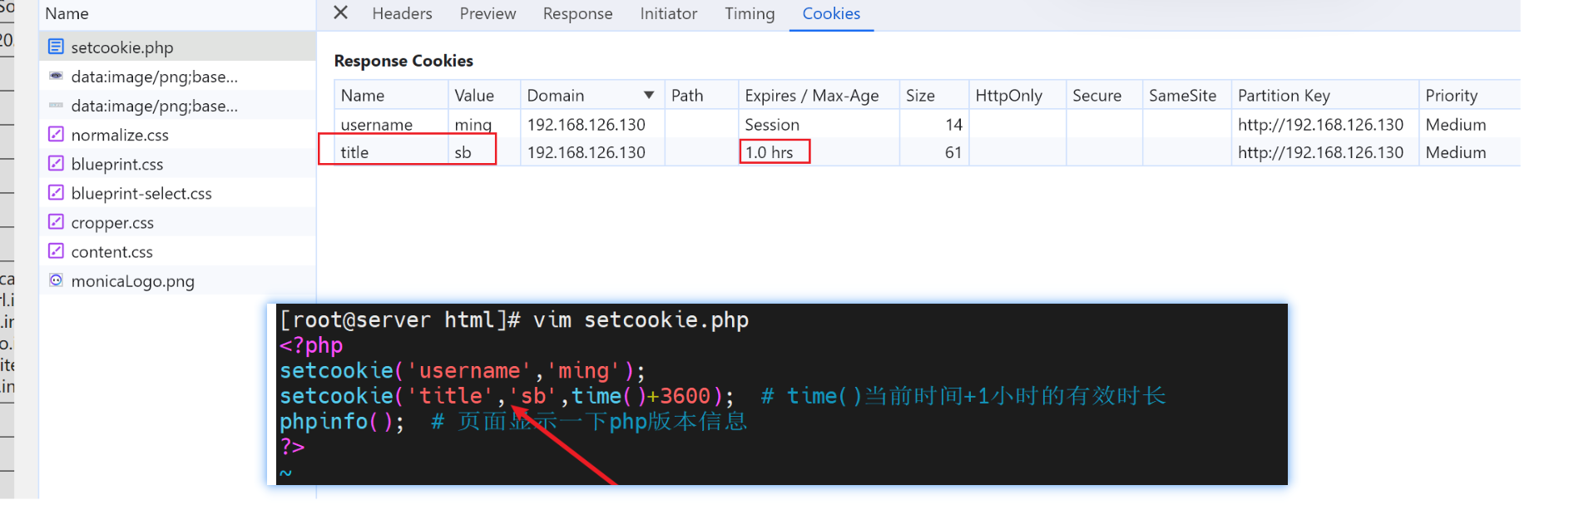This screenshot has width=1574, height=520.
Task: Select the Cookies tab
Action: click(x=830, y=13)
